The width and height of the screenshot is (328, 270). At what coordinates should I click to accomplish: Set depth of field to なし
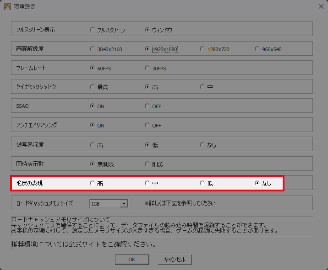click(202, 145)
